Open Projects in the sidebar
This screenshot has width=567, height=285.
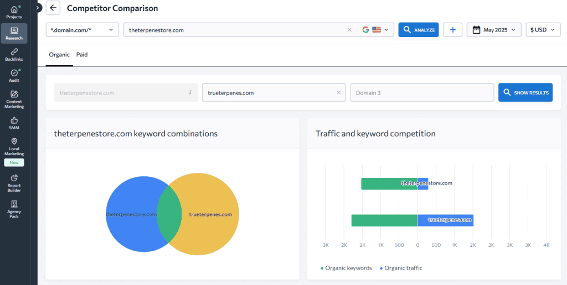tap(14, 12)
